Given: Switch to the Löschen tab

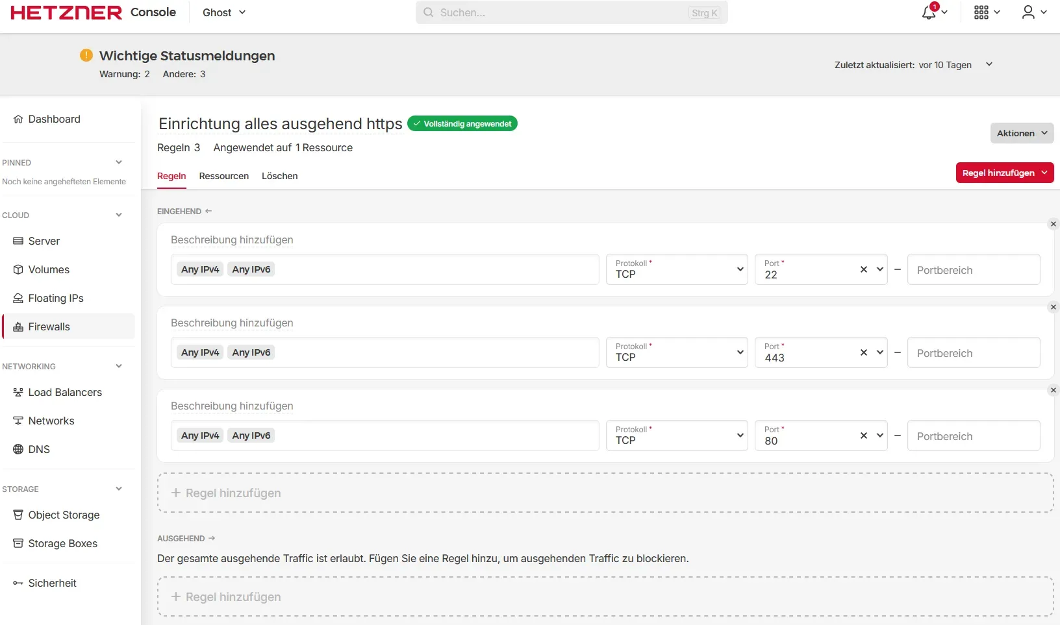Looking at the screenshot, I should pos(279,176).
